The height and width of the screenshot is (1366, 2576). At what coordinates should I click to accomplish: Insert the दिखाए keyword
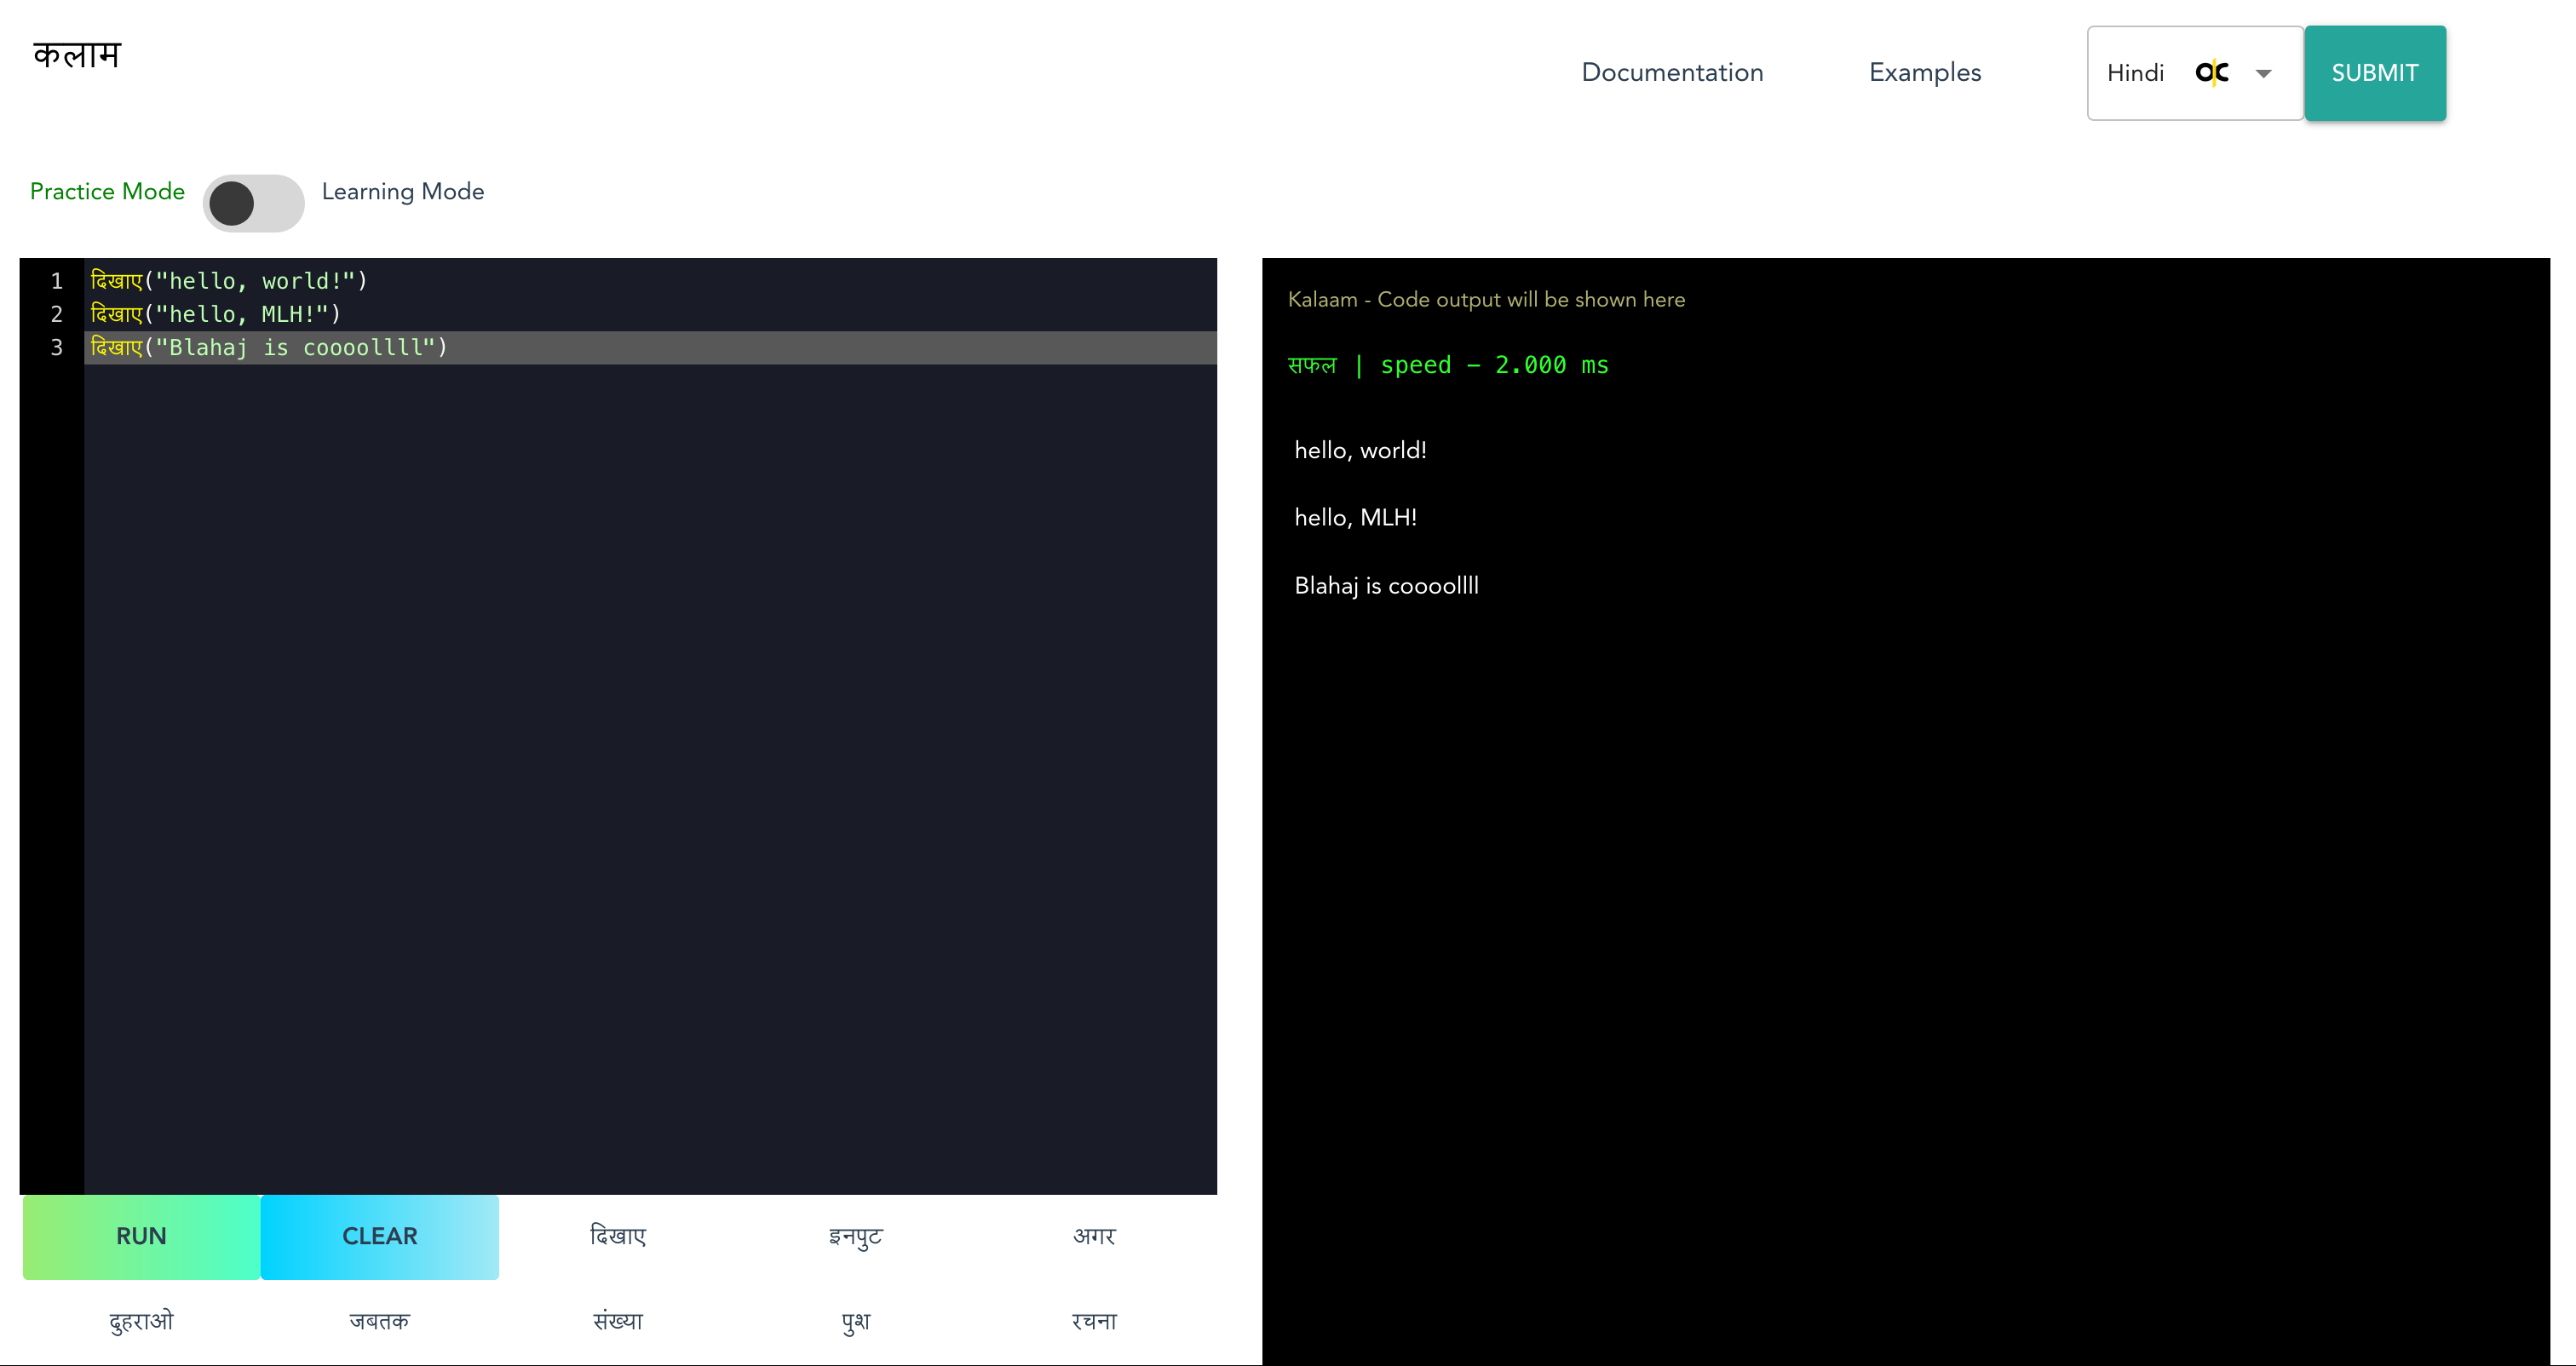[618, 1236]
